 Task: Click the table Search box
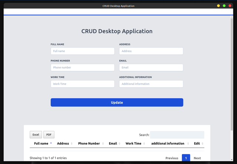pos(177,135)
